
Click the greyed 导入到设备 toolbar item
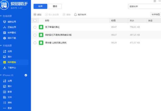pos(52,14)
